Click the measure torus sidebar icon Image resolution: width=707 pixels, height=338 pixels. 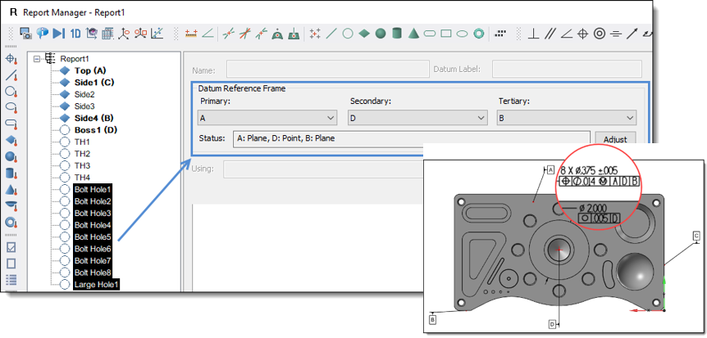point(11,222)
